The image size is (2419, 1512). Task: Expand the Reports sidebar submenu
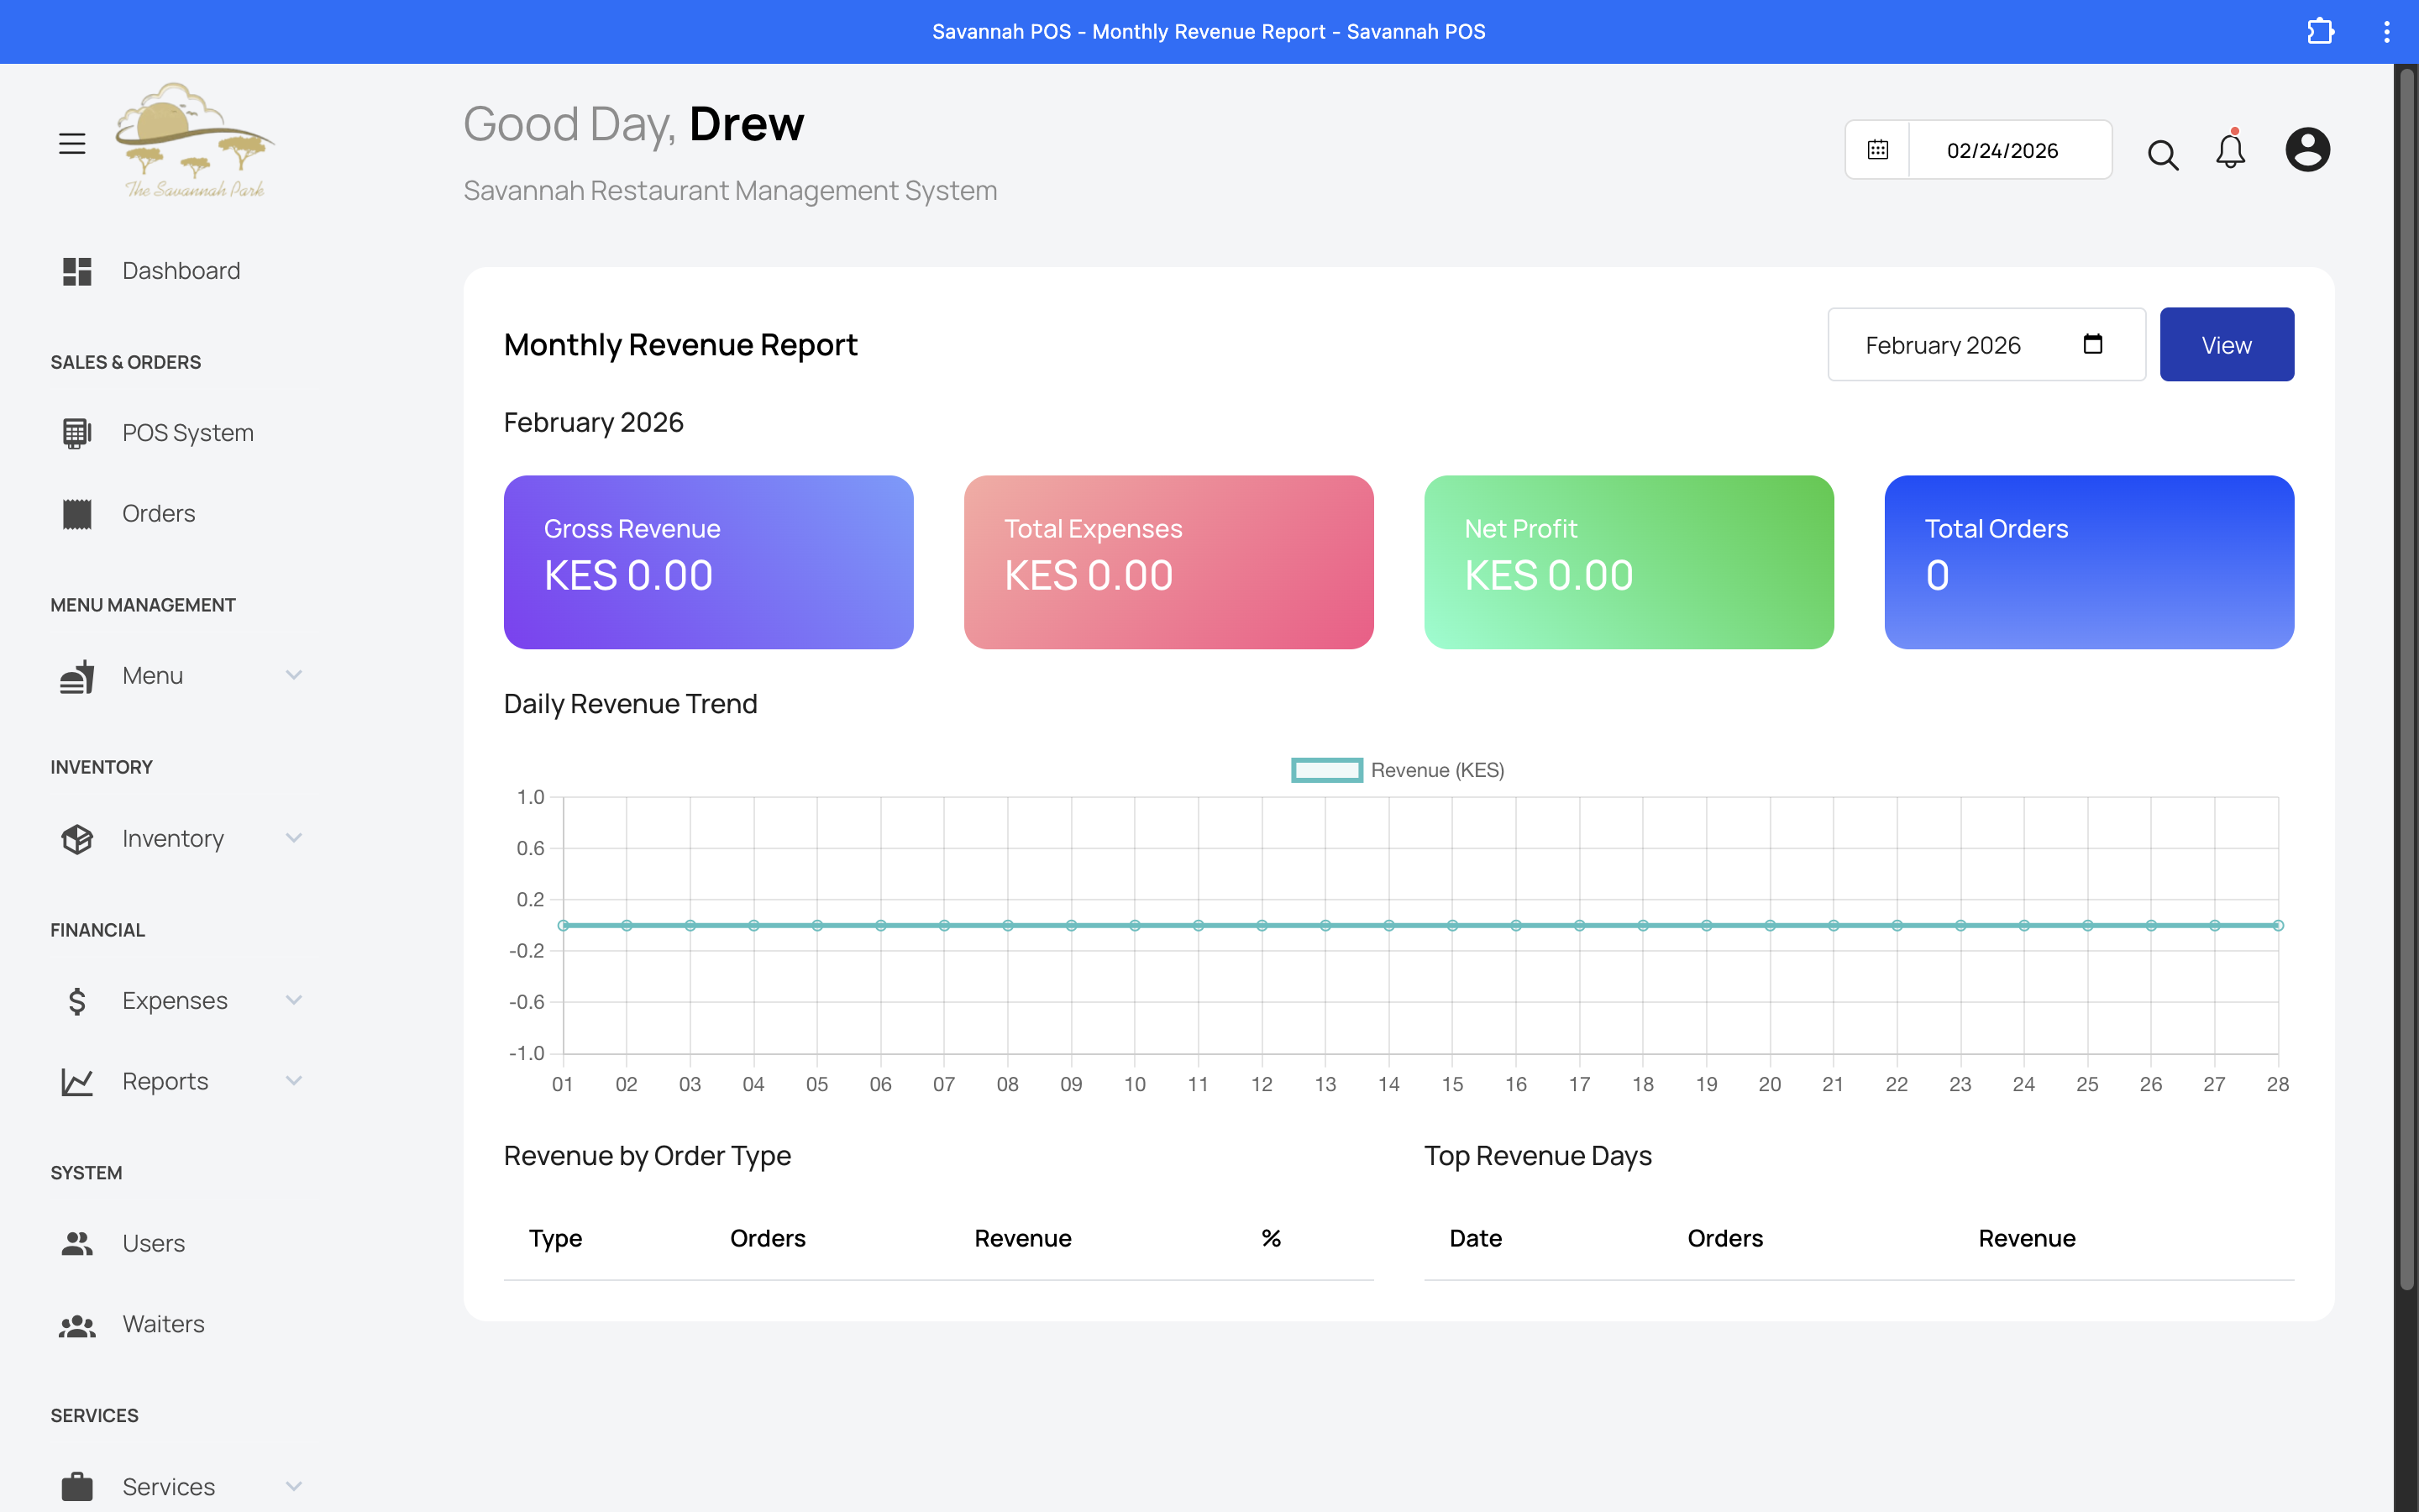point(293,1081)
